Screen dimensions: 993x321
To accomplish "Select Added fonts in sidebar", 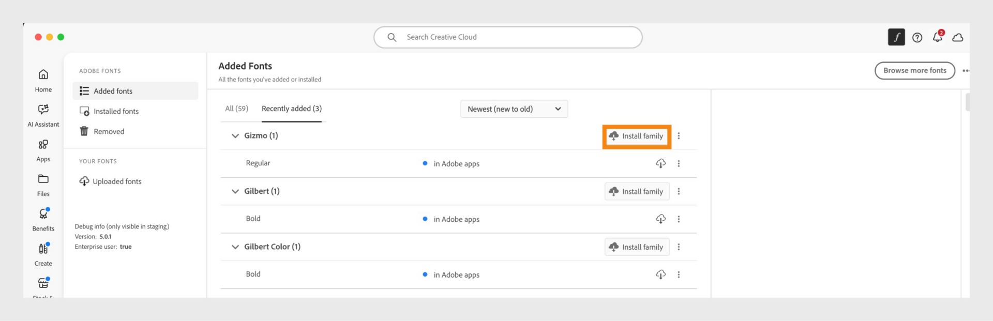I will [135, 91].
